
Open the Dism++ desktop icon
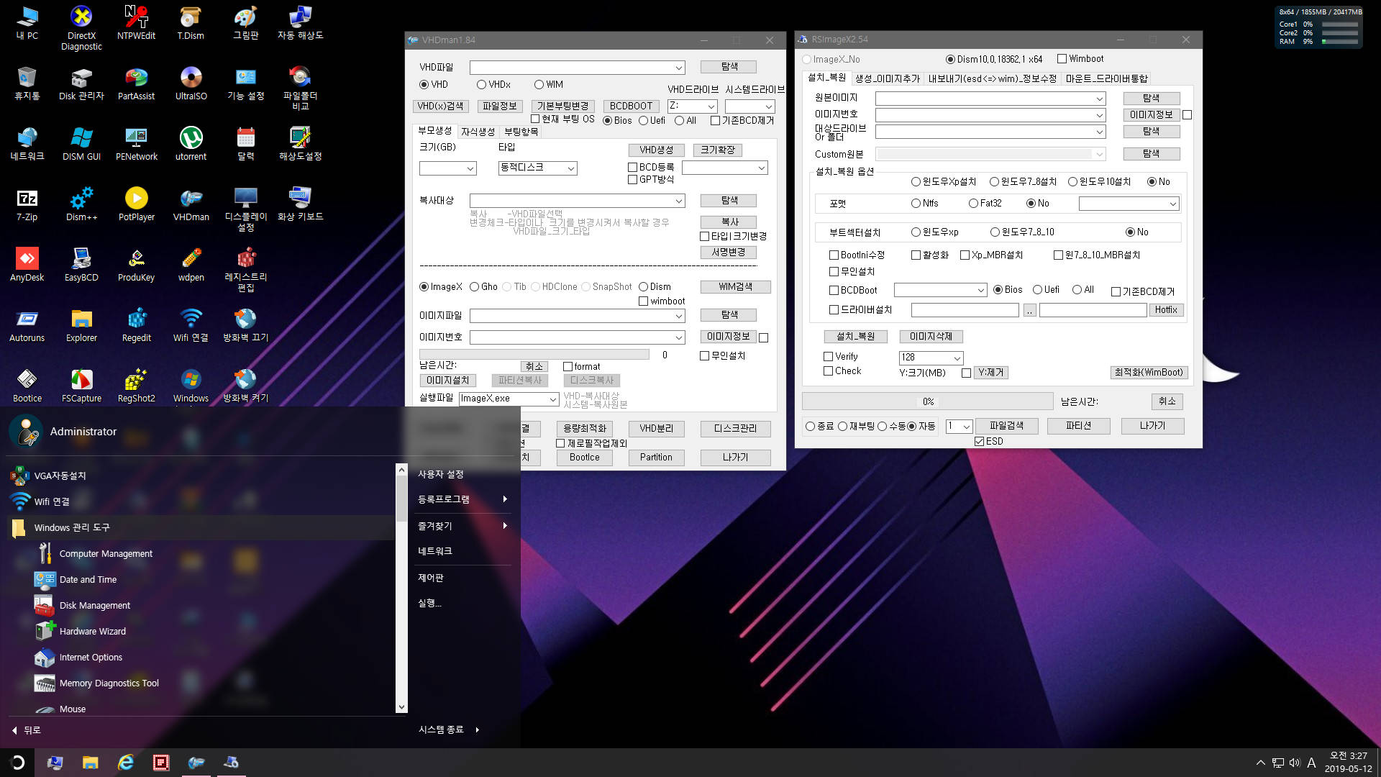tap(81, 204)
